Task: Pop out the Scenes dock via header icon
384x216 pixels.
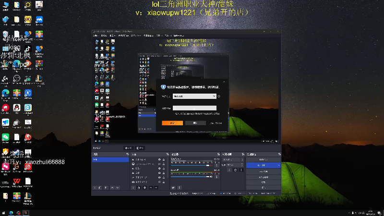Action: pos(127,154)
